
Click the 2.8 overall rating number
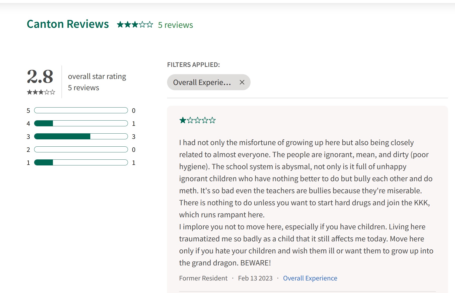40,76
